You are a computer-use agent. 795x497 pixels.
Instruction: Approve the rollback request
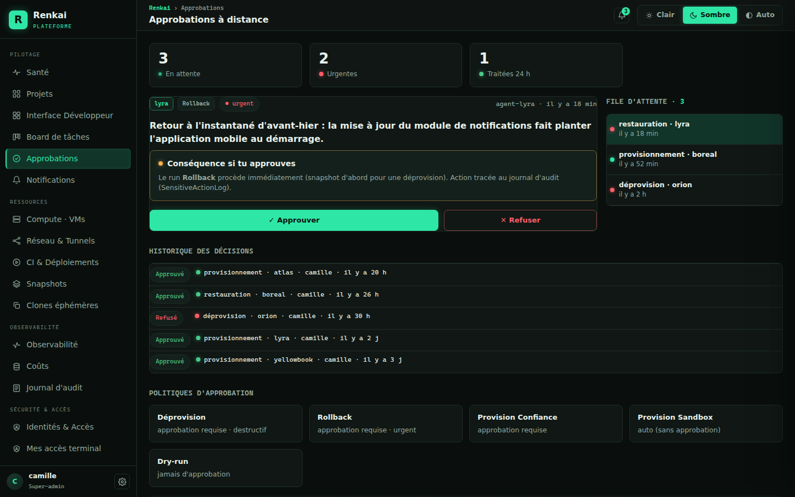[294, 220]
